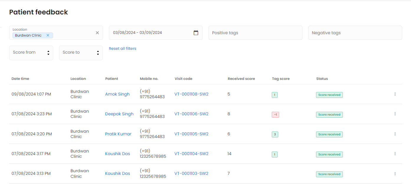Open the Negative tags selector
This screenshot has width=411, height=184.
[x=355, y=33]
